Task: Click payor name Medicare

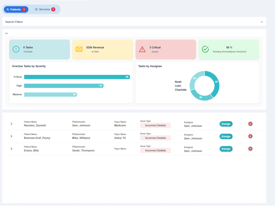Action: click(x=120, y=126)
